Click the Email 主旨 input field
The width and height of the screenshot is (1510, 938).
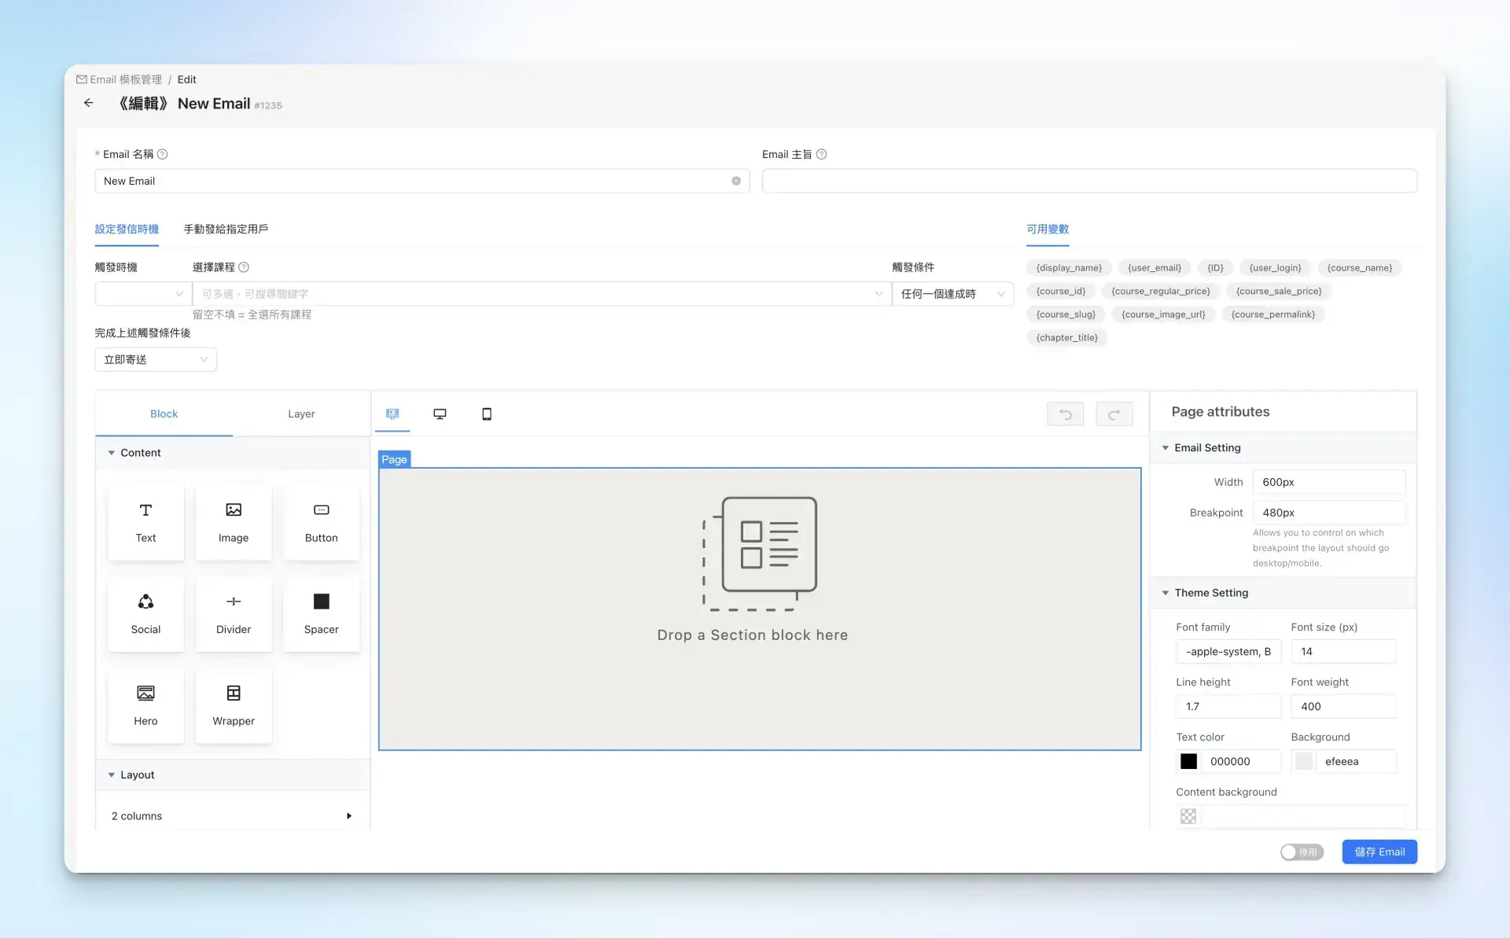point(1089,181)
